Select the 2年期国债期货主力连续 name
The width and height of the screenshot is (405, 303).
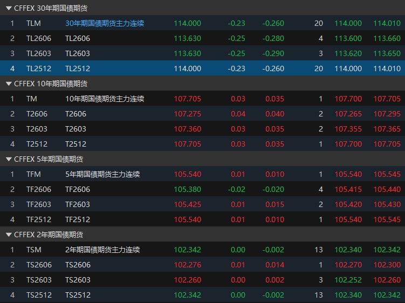102,250
